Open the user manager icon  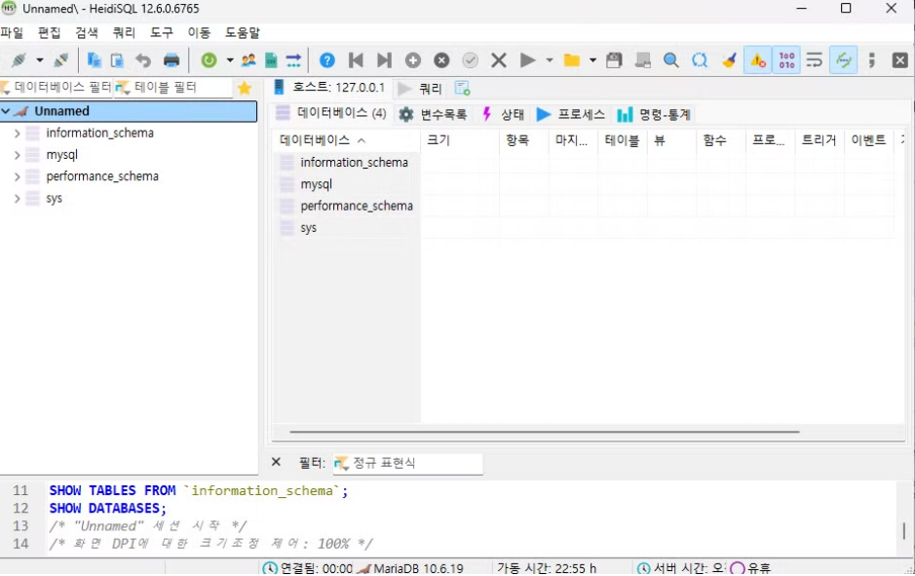[248, 60]
